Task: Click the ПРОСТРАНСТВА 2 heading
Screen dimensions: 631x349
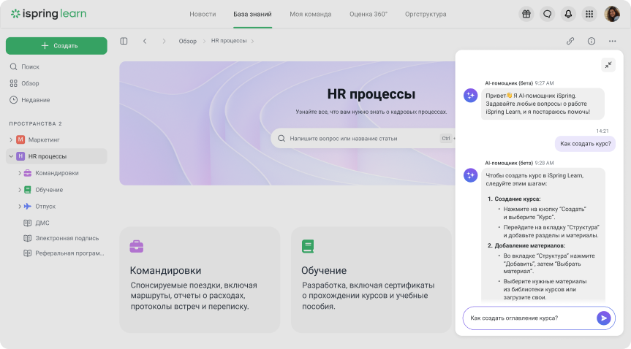Action: pyautogui.click(x=35, y=123)
